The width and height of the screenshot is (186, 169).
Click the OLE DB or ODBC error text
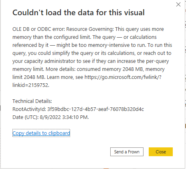click(x=38, y=29)
